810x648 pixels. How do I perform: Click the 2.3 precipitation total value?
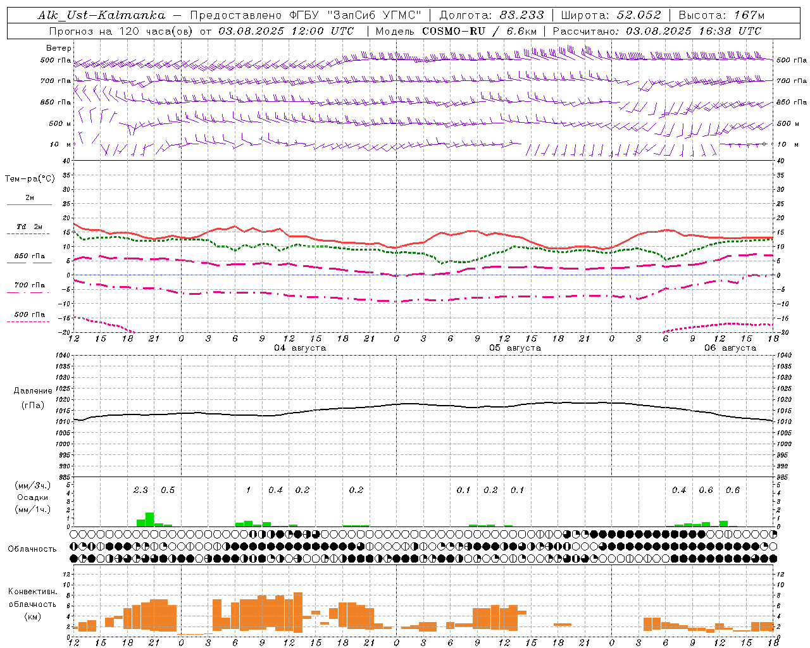point(140,490)
